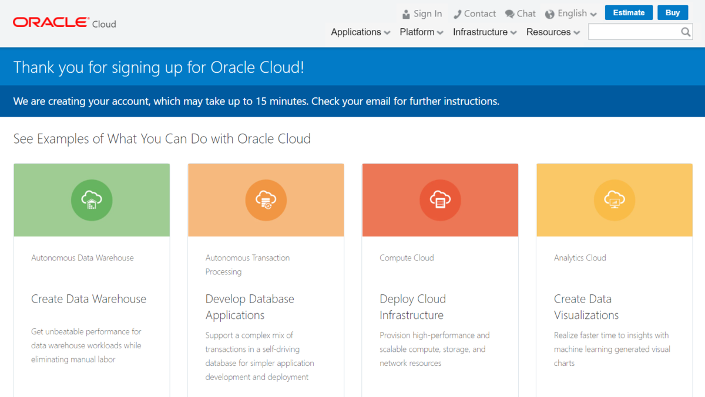Click the yellow Analytics card banner
The height and width of the screenshot is (397, 705).
(x=615, y=200)
